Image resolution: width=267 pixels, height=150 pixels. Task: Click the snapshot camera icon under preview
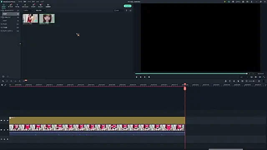tap(256, 77)
